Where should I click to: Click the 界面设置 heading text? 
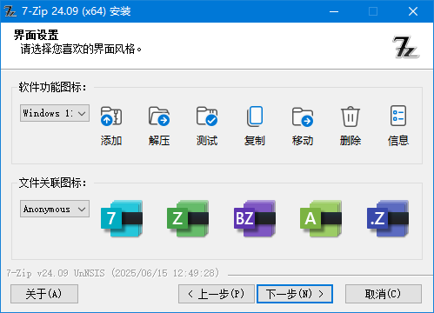(x=36, y=35)
